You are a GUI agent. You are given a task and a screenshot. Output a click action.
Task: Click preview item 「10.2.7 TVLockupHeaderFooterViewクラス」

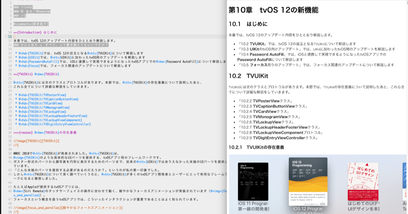pyautogui.click(x=279, y=127)
